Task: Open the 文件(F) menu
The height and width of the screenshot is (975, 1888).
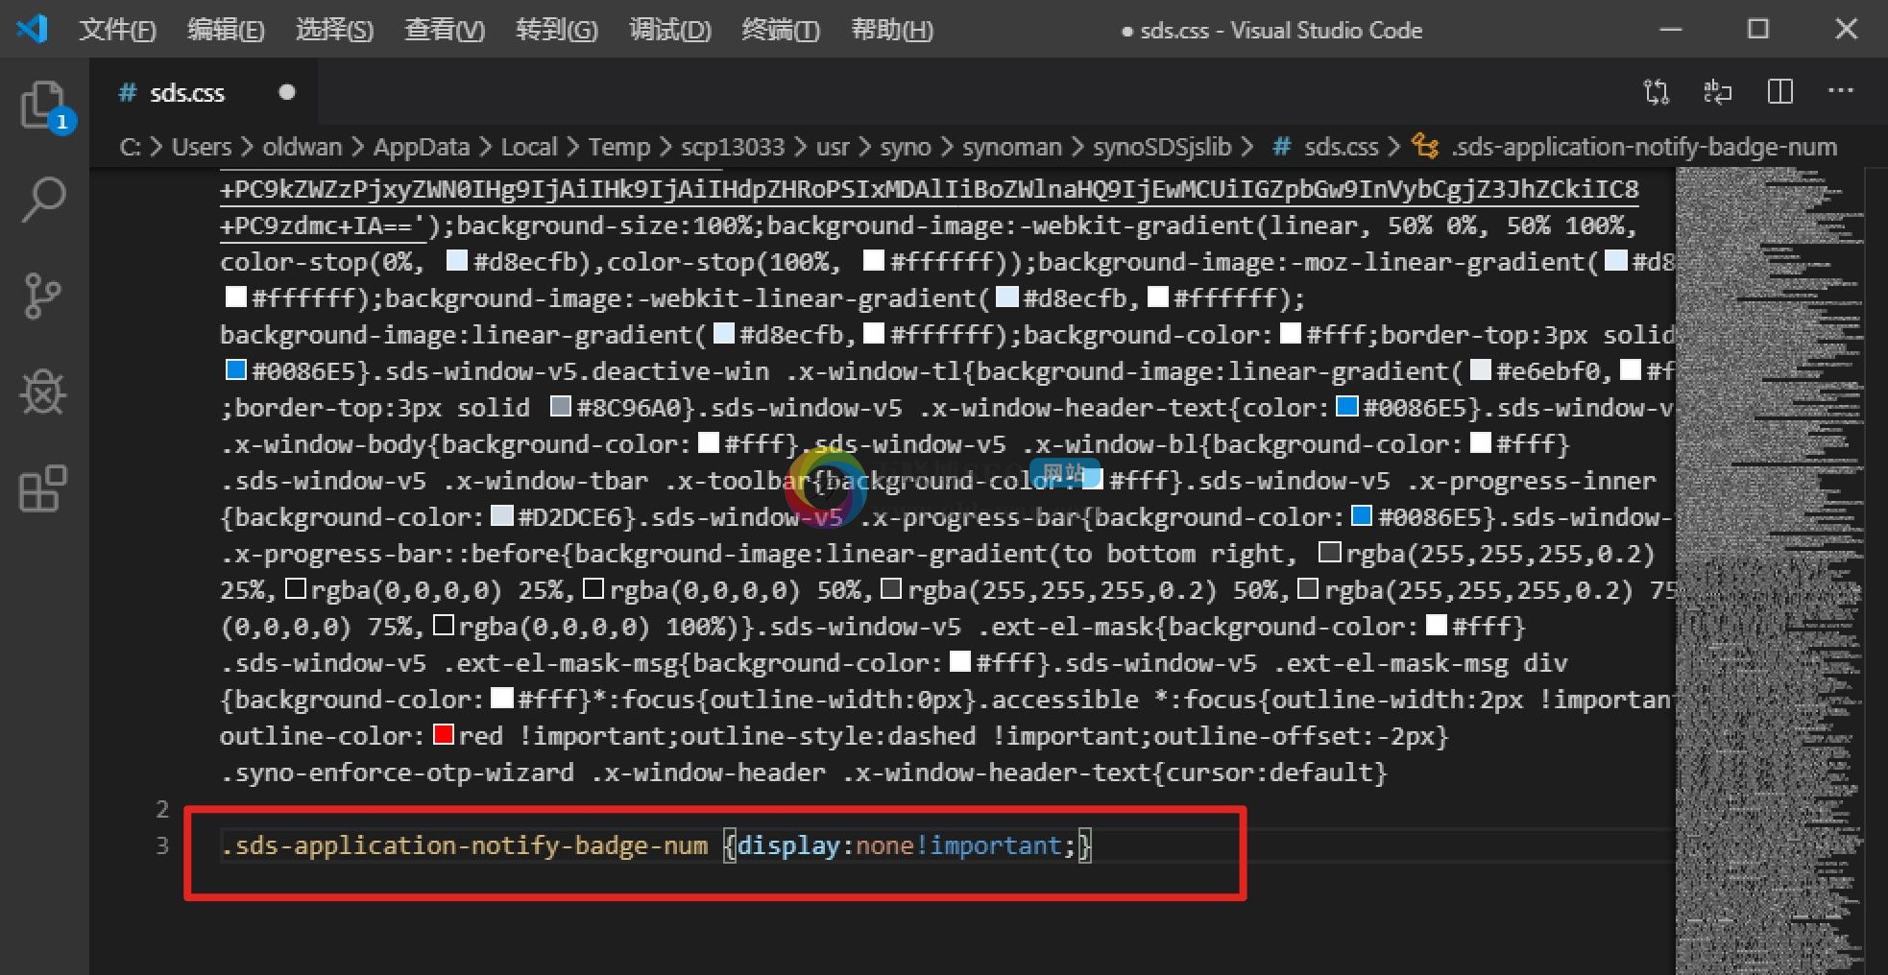Action: click(x=116, y=30)
